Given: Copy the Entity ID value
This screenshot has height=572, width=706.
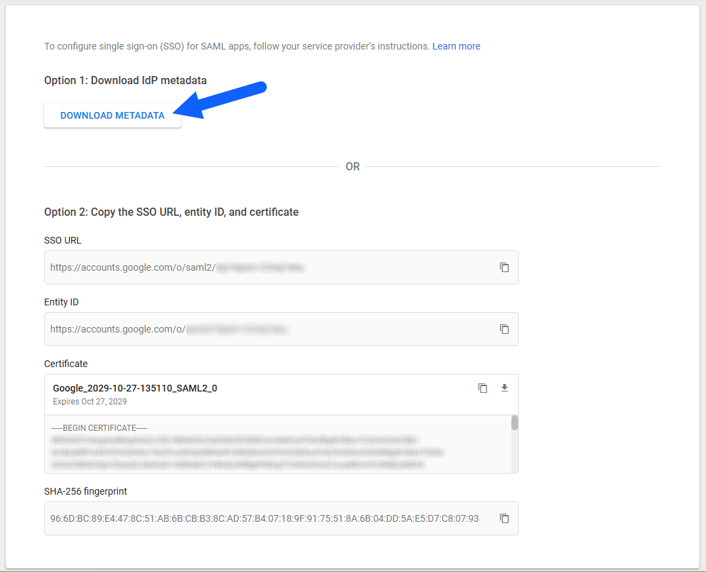Looking at the screenshot, I should [504, 329].
